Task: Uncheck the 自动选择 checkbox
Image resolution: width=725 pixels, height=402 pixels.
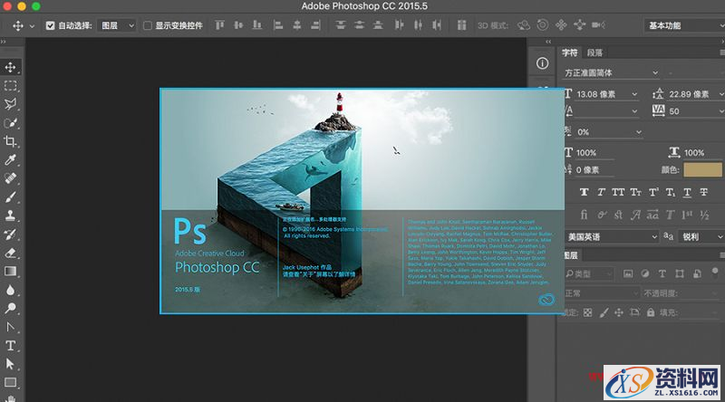Action: (50, 25)
